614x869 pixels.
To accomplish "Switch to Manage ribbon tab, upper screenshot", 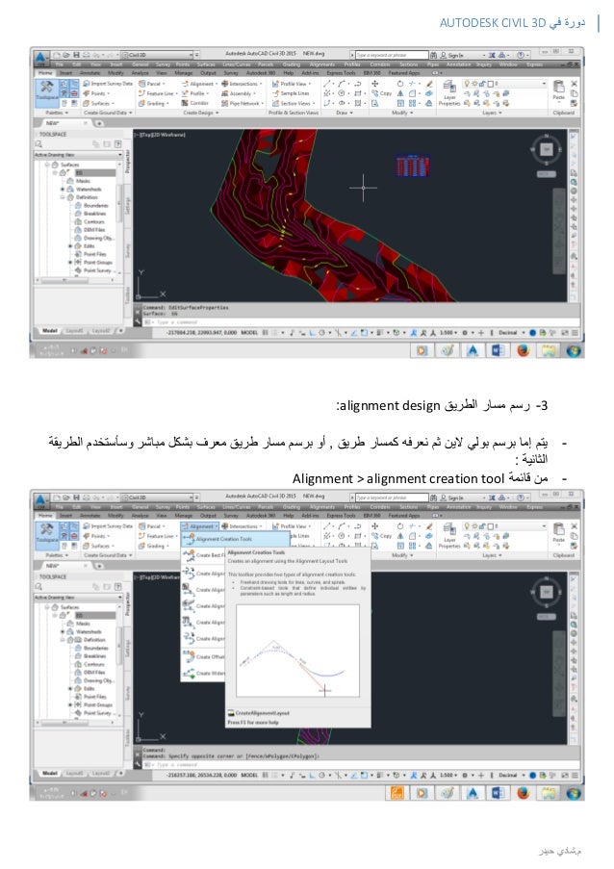I will (x=183, y=73).
